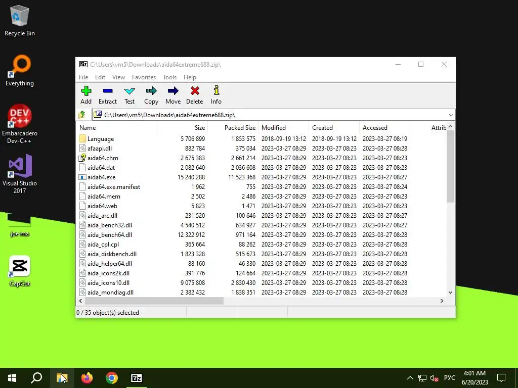Open the Windows Start menu
This screenshot has height=388, width=518.
(x=12, y=378)
